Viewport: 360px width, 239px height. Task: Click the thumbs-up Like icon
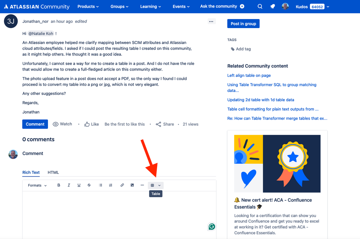tap(87, 124)
